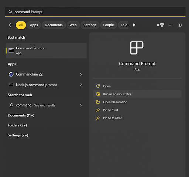The image size is (189, 177).
Task: Choose Run as administrator
Action: click(x=137, y=94)
